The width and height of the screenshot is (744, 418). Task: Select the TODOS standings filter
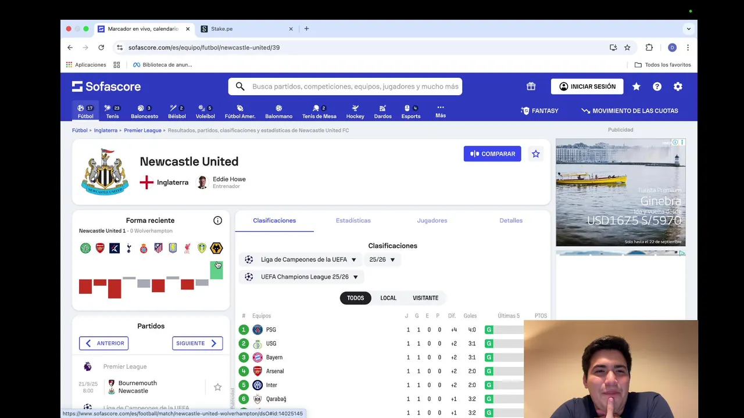coord(355,298)
